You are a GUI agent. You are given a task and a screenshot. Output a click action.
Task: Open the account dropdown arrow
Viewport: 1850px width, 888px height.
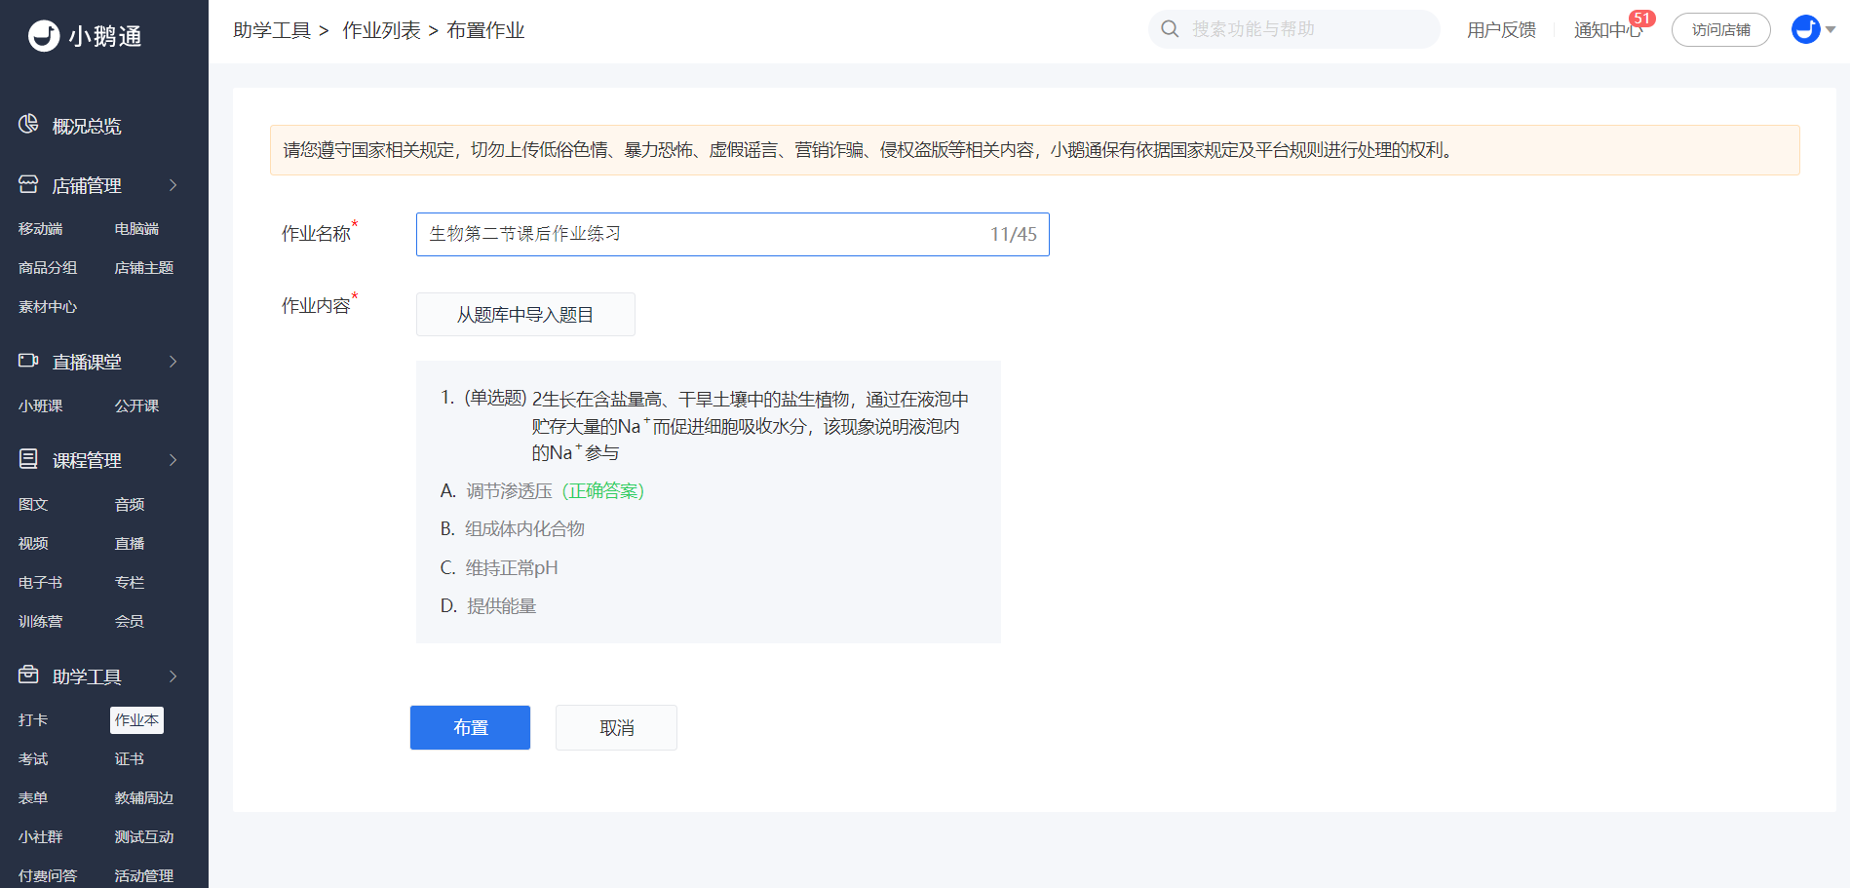[1831, 29]
